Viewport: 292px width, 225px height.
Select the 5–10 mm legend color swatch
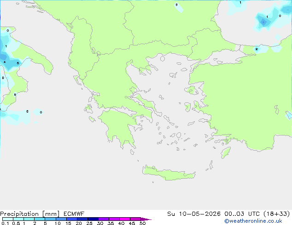click(x=50, y=219)
